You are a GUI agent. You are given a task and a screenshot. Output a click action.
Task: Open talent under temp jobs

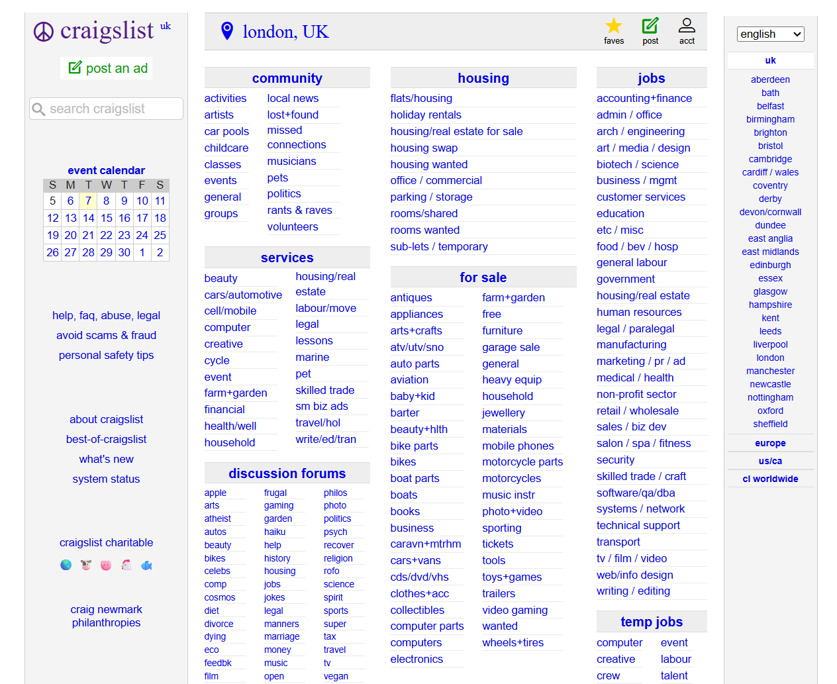click(x=674, y=675)
